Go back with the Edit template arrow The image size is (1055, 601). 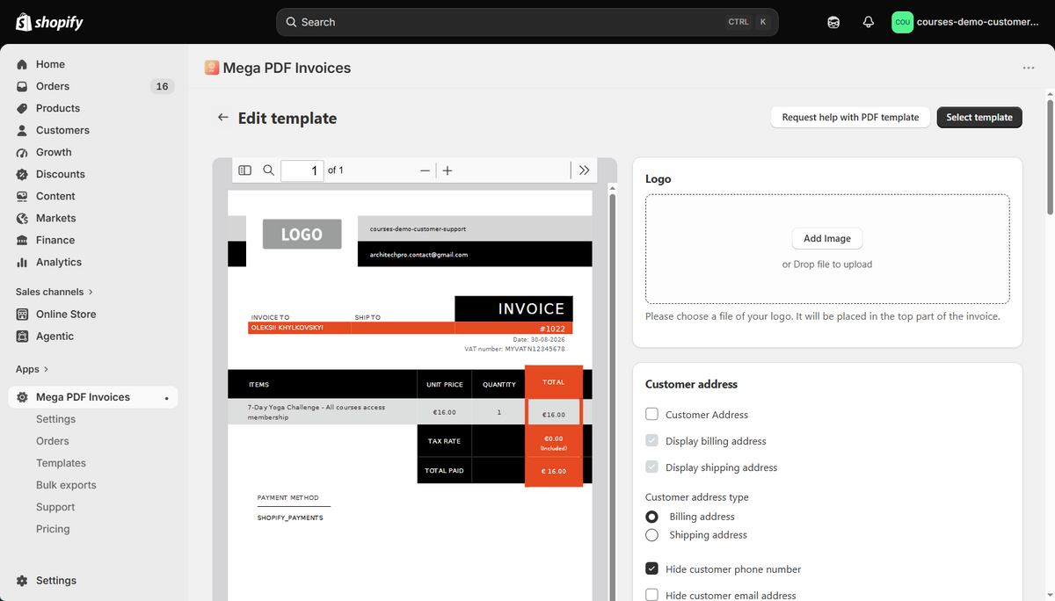[x=223, y=117]
